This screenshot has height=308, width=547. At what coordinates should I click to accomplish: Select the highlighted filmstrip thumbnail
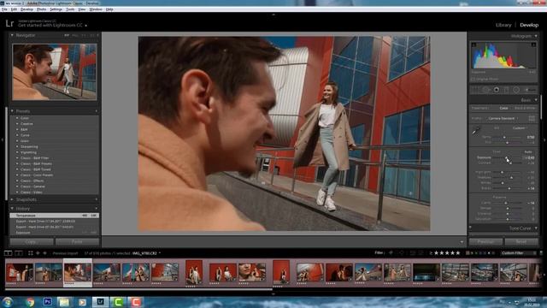click(x=78, y=273)
